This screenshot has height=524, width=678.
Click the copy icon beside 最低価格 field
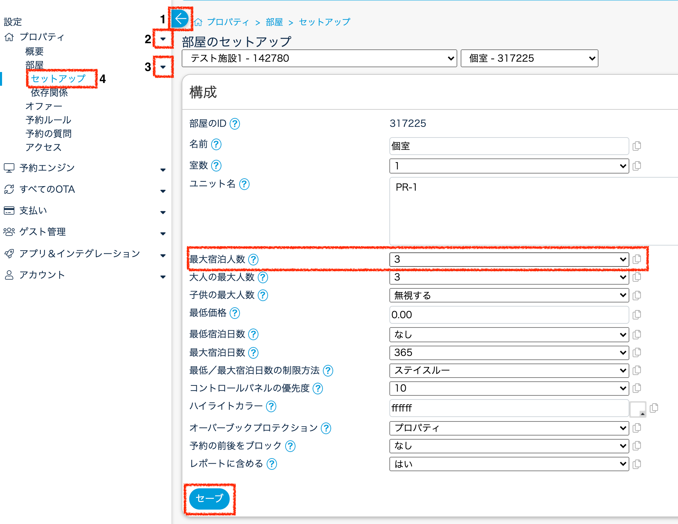click(x=637, y=315)
